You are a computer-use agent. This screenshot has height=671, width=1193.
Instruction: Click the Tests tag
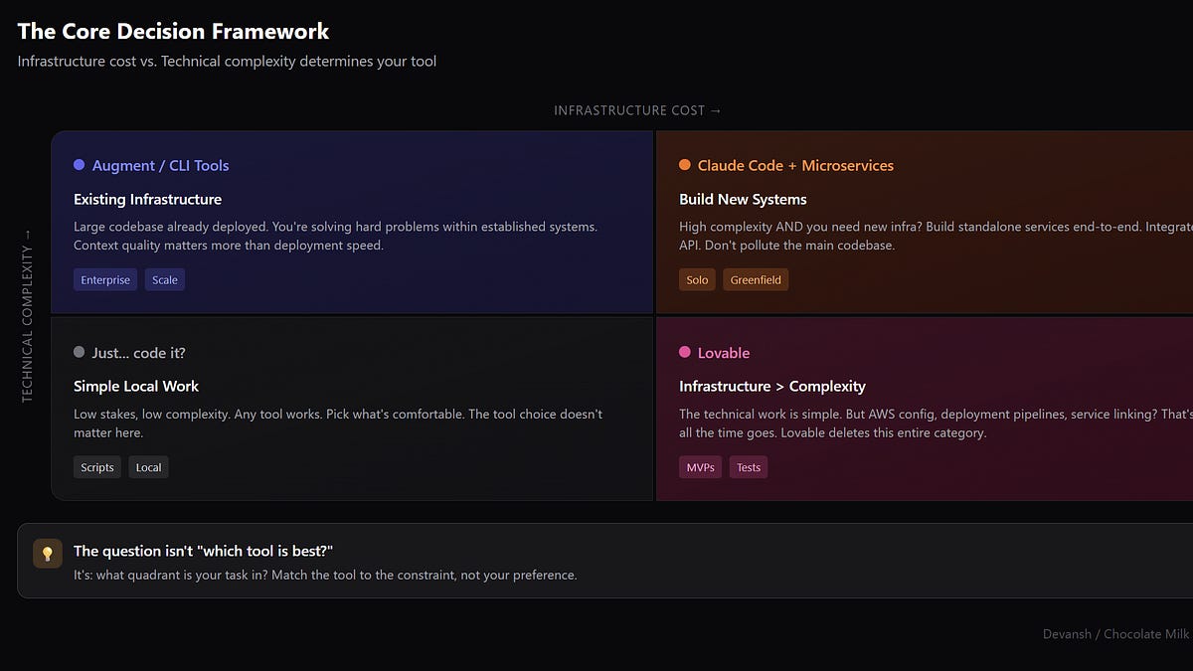click(749, 467)
